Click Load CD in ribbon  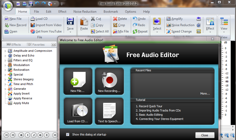tap(39, 19)
